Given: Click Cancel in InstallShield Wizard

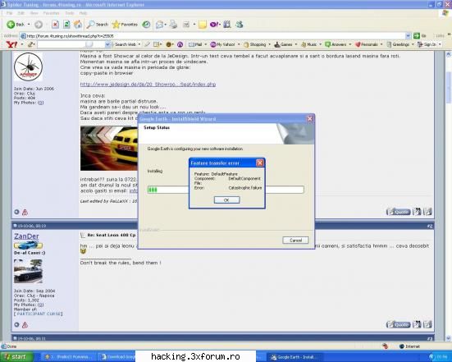Looking at the screenshot, I should (295, 241).
